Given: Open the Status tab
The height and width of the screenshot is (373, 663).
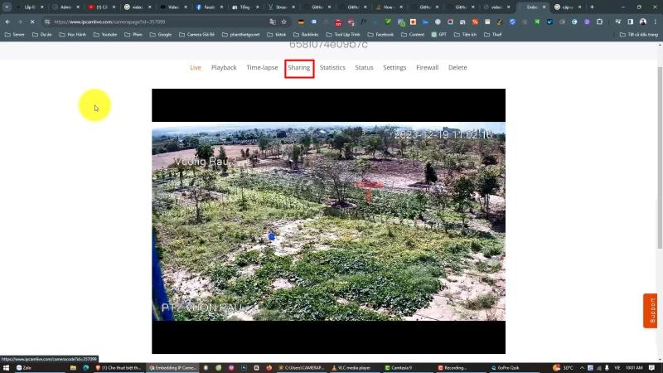Looking at the screenshot, I should point(364,68).
